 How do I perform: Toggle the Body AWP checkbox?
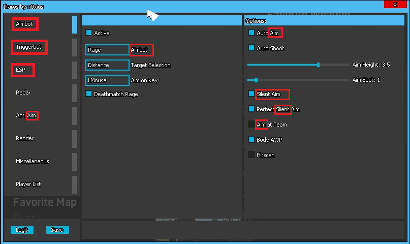pyautogui.click(x=251, y=139)
